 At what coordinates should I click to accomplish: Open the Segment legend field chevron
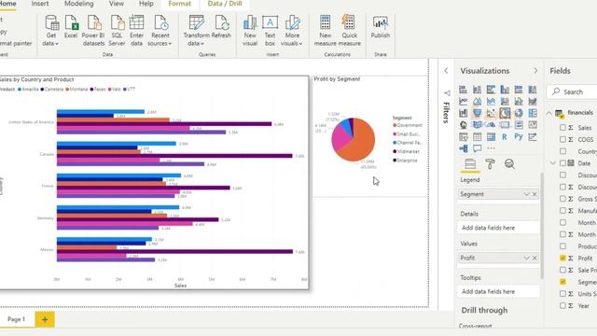(x=526, y=194)
